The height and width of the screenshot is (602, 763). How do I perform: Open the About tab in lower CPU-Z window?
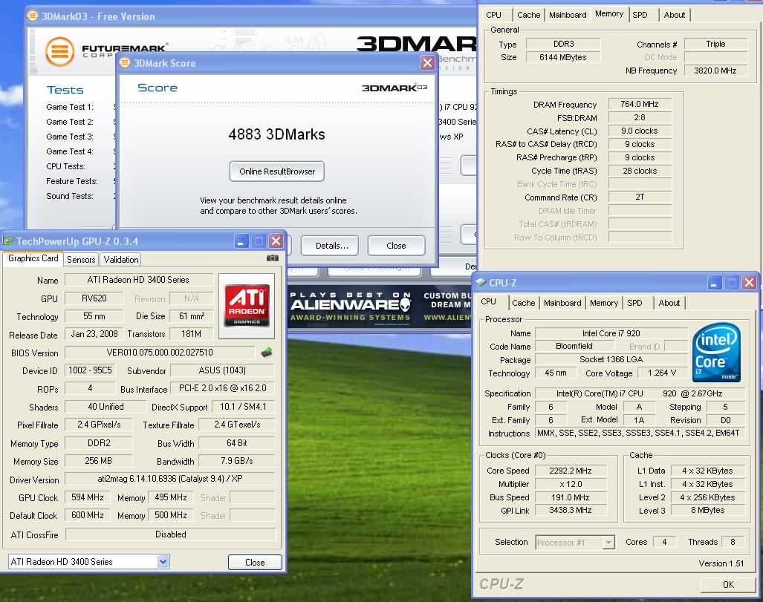669,303
